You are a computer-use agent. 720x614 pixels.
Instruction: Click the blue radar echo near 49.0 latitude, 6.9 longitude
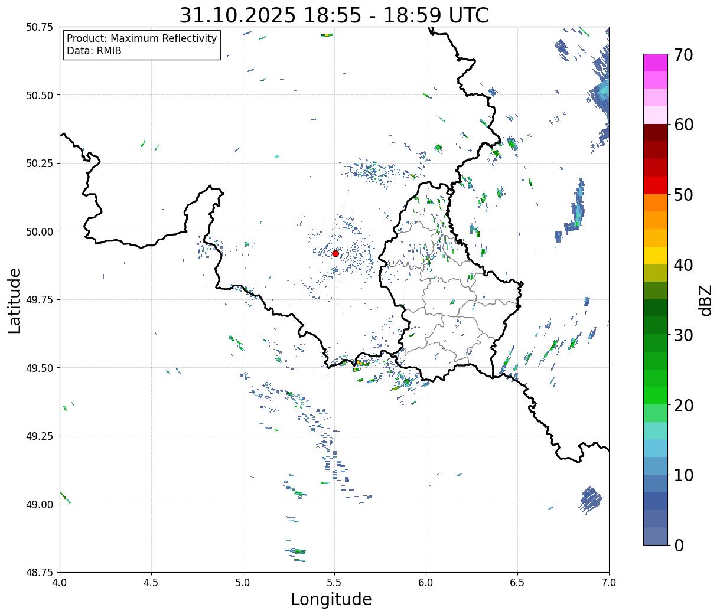click(x=590, y=499)
